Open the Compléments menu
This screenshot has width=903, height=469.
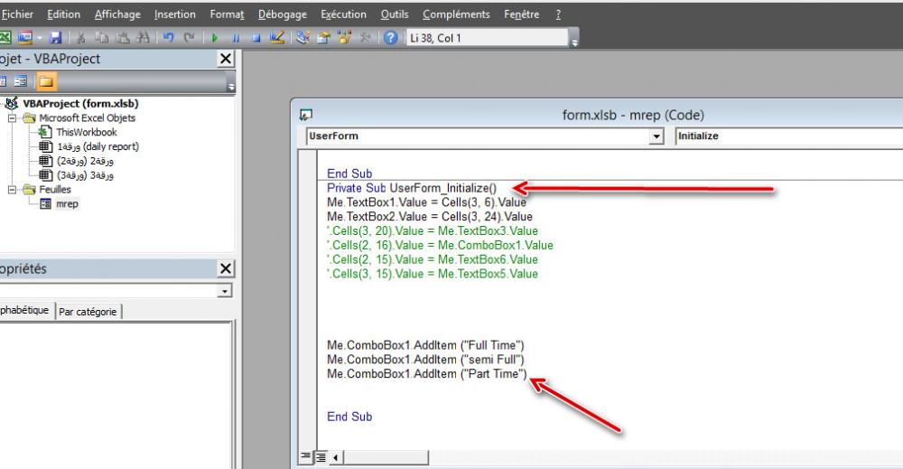click(456, 14)
